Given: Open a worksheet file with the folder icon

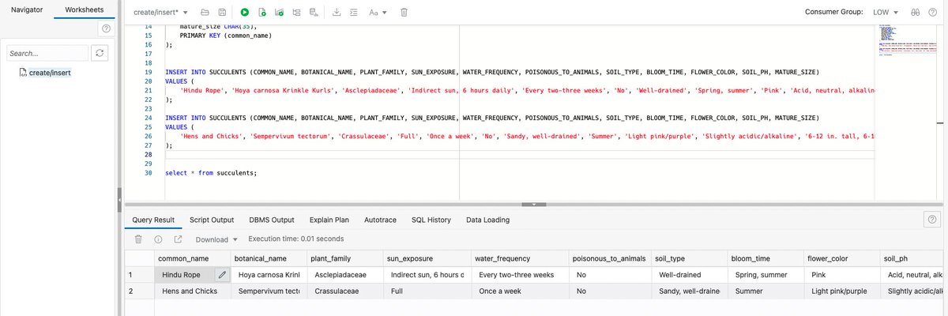Looking at the screenshot, I should click(205, 13).
